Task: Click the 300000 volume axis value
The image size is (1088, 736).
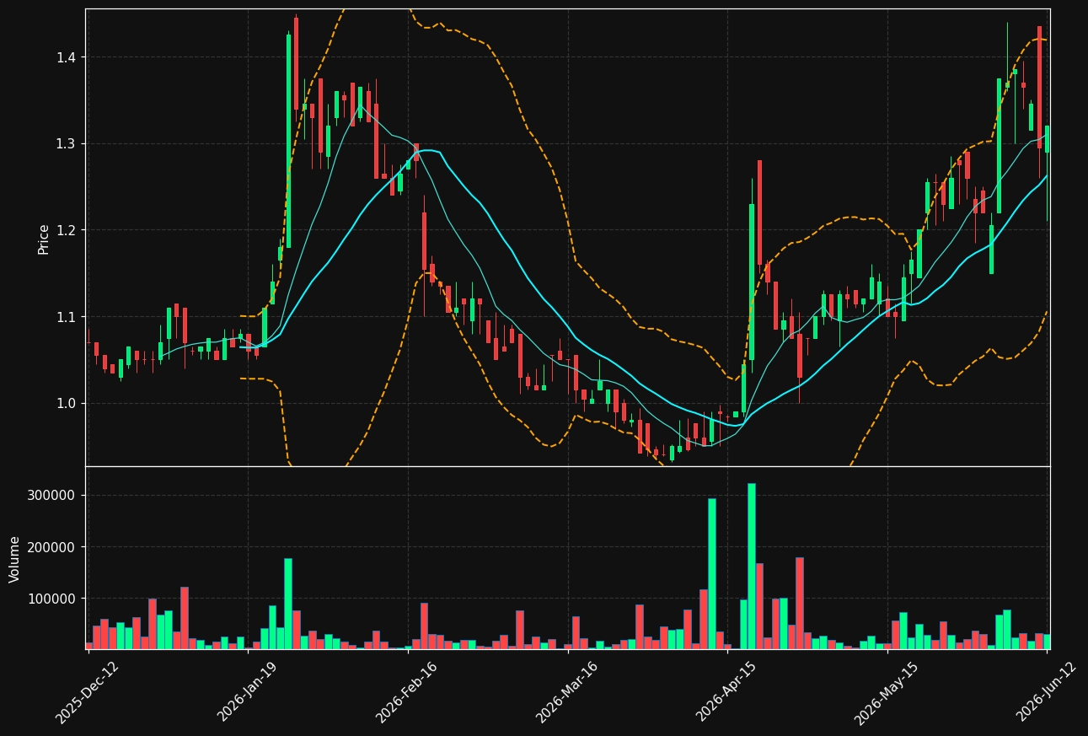Action: coord(52,495)
